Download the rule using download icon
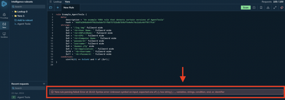The width and height of the screenshot is (285, 100). (268, 7)
